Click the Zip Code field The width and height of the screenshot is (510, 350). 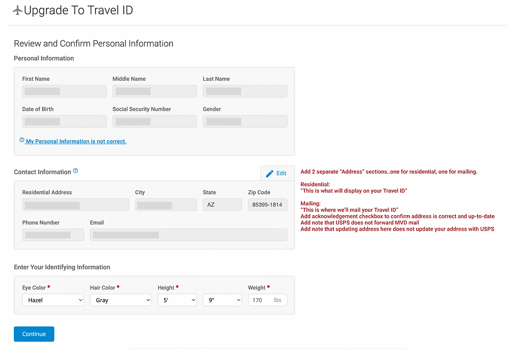[x=267, y=205]
